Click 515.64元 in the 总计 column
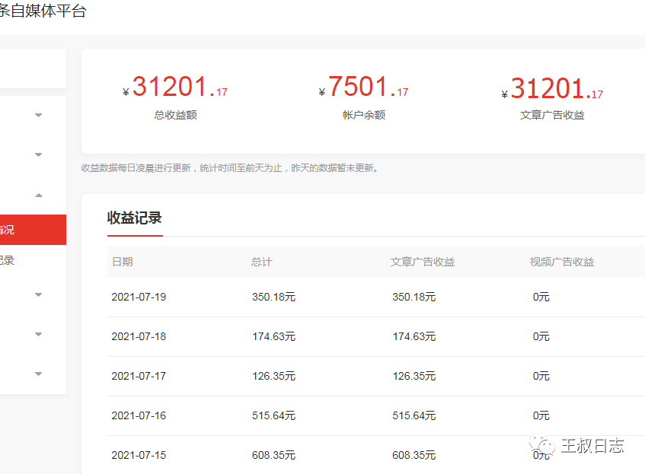Screen dimensions: 645x474 [273, 415]
